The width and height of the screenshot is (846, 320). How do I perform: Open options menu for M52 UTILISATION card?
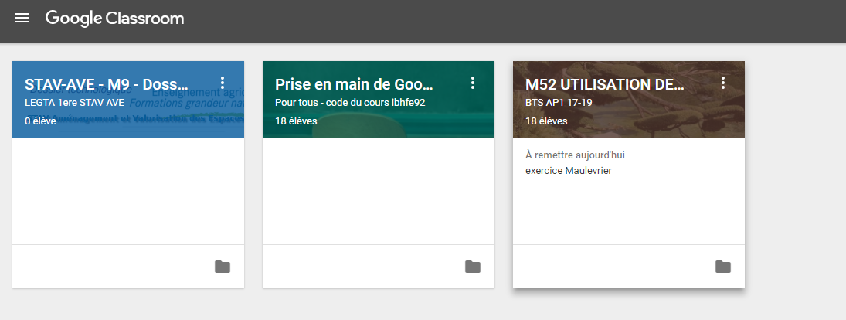click(723, 83)
